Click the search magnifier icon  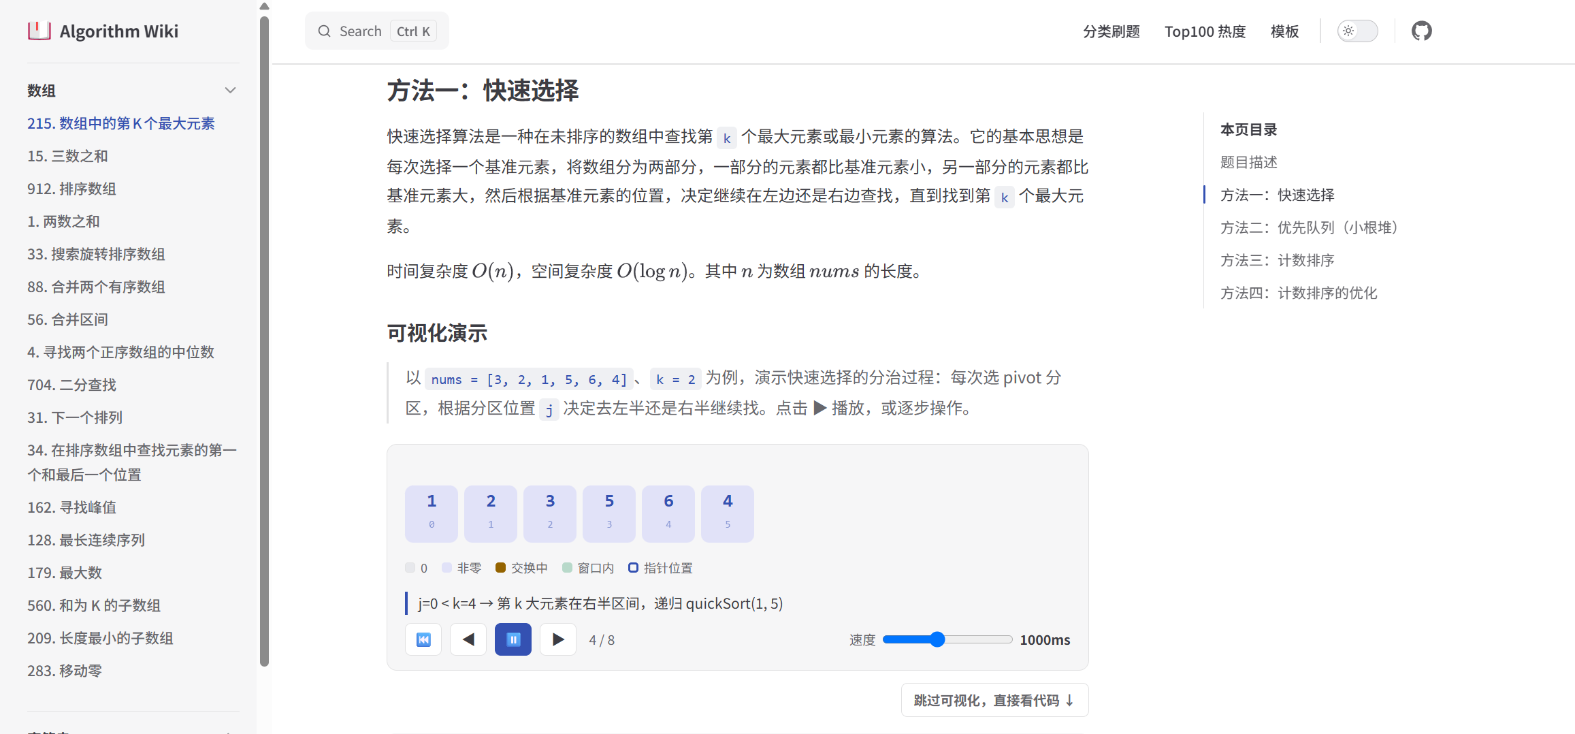tap(324, 31)
